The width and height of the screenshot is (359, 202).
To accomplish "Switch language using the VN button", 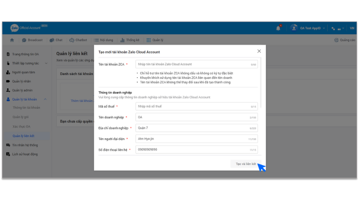I will tap(352, 28).
